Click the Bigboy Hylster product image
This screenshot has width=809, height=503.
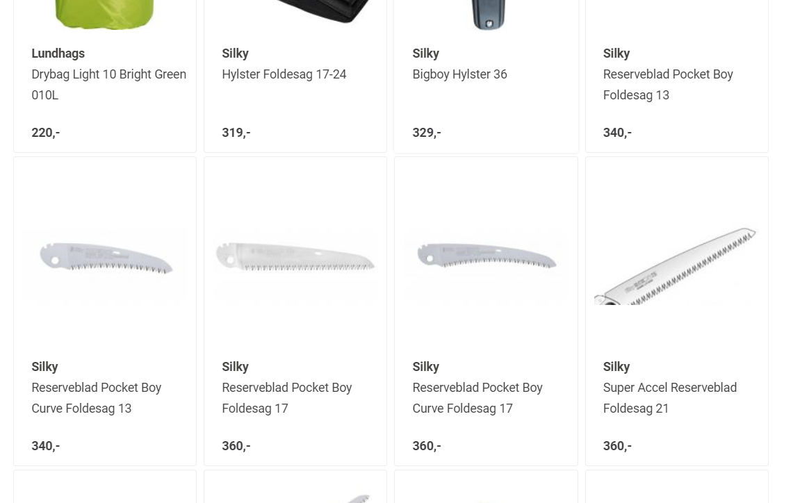coord(487,14)
